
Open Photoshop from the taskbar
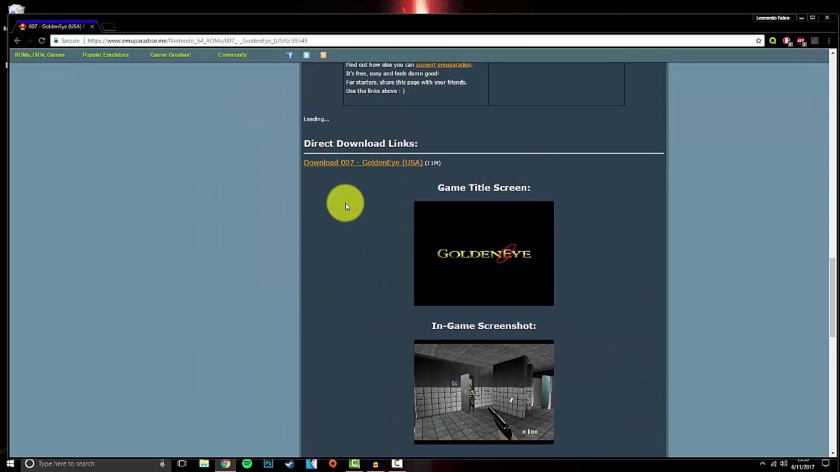click(x=268, y=463)
